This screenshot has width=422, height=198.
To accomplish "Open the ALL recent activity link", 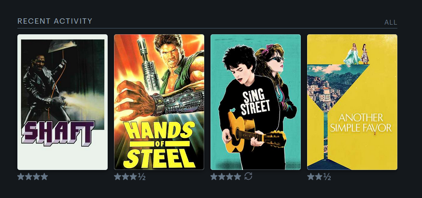I will 391,22.
